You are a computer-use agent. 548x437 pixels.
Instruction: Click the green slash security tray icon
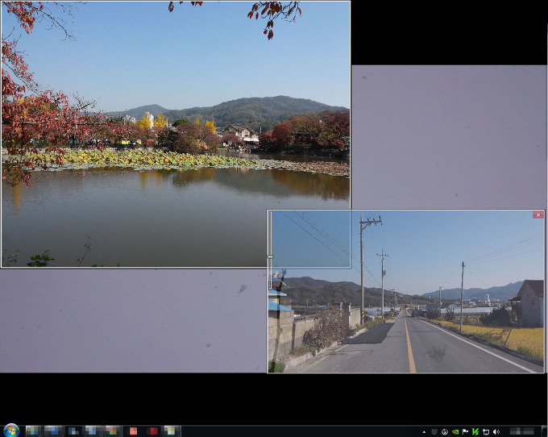tap(475, 432)
